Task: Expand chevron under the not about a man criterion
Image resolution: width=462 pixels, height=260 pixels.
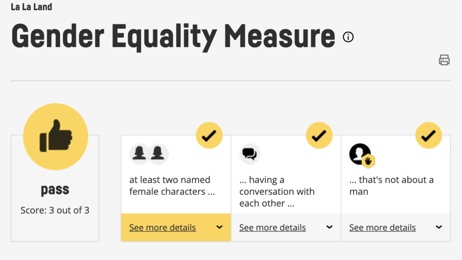Action: 439,227
